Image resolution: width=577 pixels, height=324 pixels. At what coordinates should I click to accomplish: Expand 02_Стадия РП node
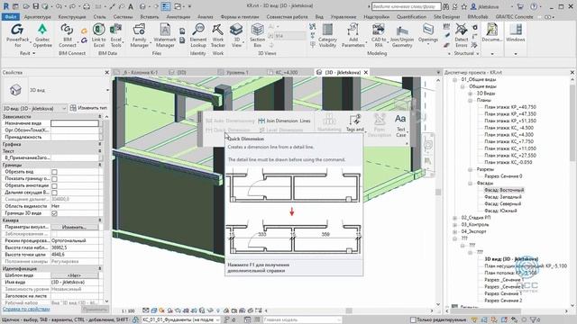[x=455, y=218]
